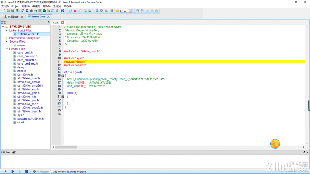Stop the simulation
This screenshot has width=310, height=174.
26,171
